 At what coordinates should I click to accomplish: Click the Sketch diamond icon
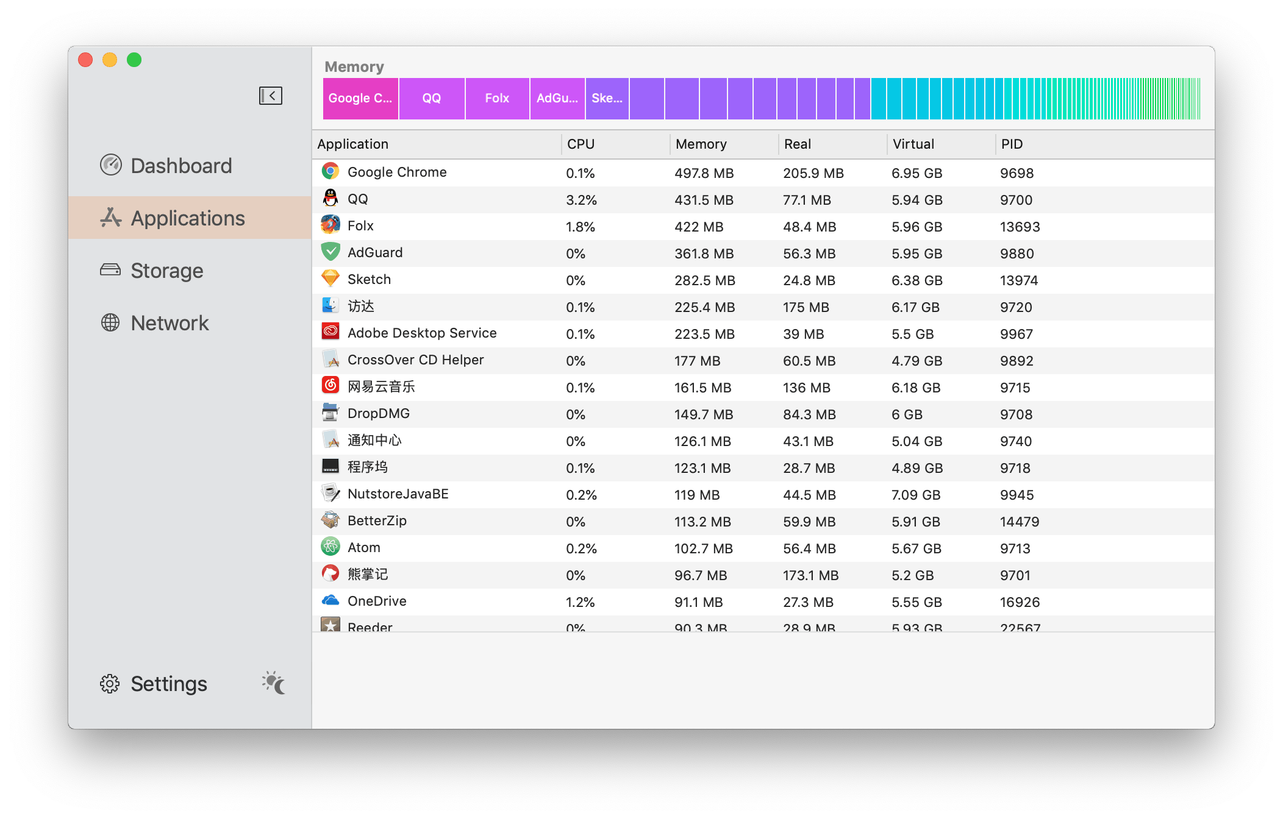coord(331,279)
